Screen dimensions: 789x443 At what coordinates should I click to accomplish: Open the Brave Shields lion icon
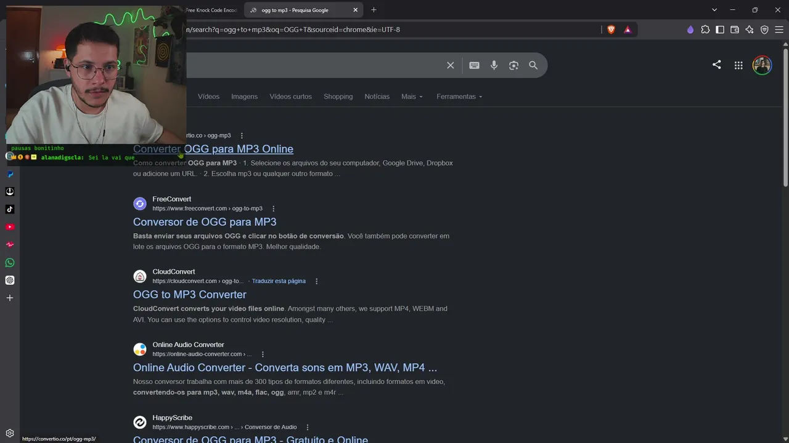(611, 30)
